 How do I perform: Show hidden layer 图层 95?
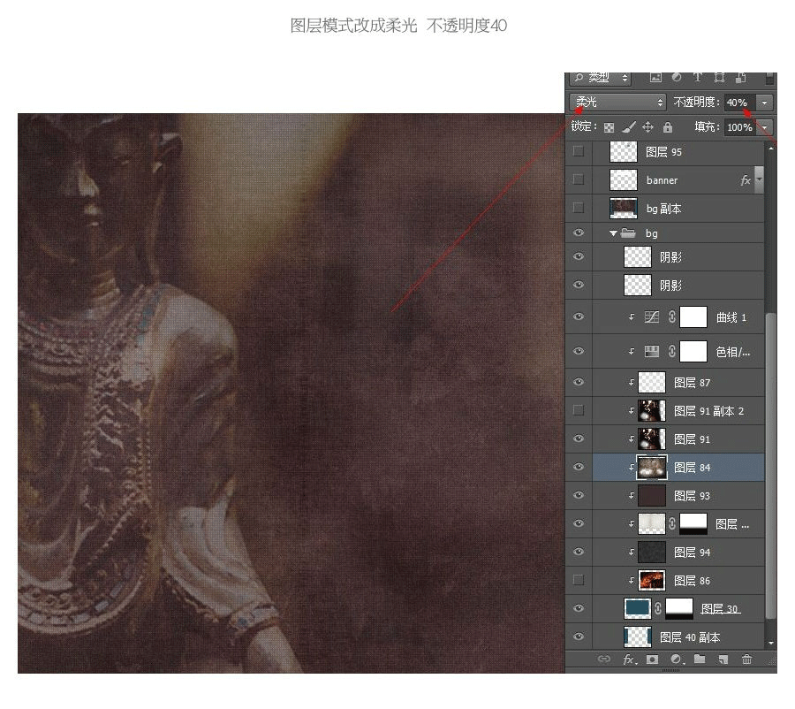pos(578,151)
